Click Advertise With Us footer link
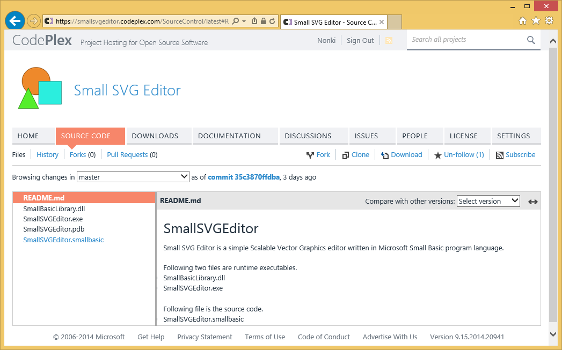Image resolution: width=562 pixels, height=350 pixels. (390, 337)
